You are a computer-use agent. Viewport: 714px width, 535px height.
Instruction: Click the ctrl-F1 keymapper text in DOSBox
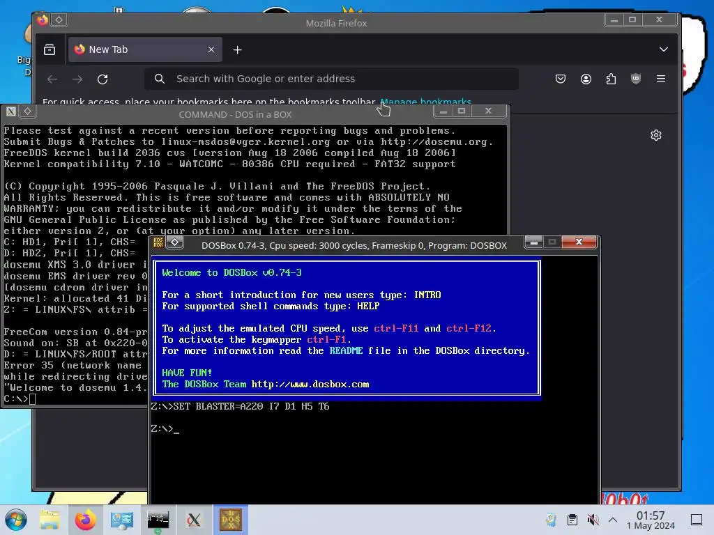326,340
